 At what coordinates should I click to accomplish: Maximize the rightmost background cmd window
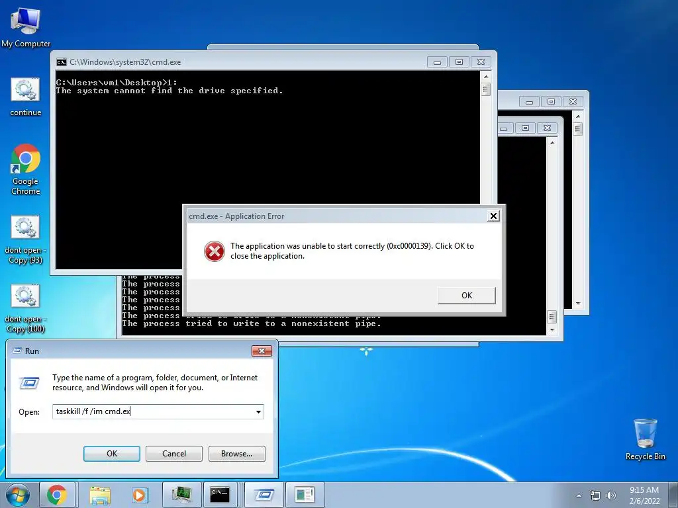click(x=551, y=102)
